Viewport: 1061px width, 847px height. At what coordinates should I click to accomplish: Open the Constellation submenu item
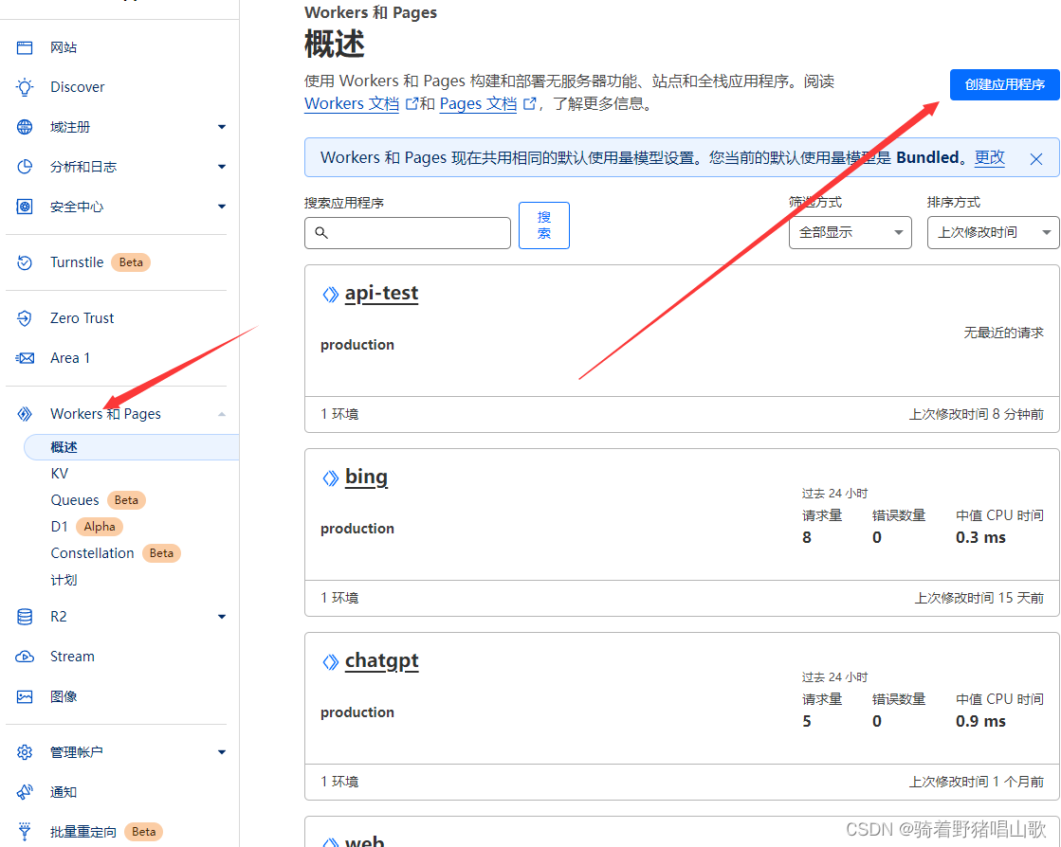(92, 553)
